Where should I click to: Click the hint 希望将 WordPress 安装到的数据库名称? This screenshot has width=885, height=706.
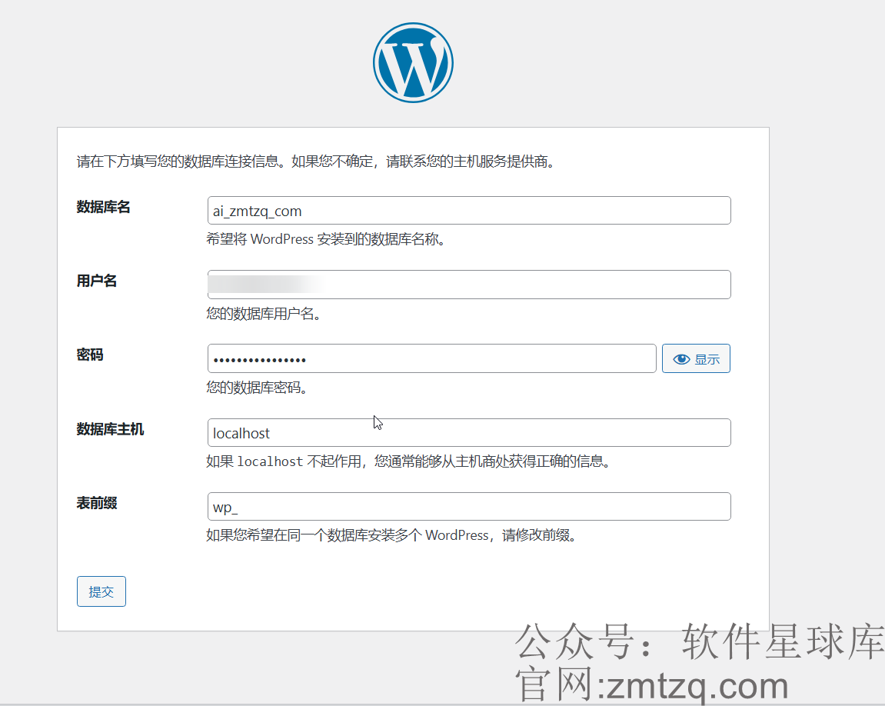pos(326,239)
